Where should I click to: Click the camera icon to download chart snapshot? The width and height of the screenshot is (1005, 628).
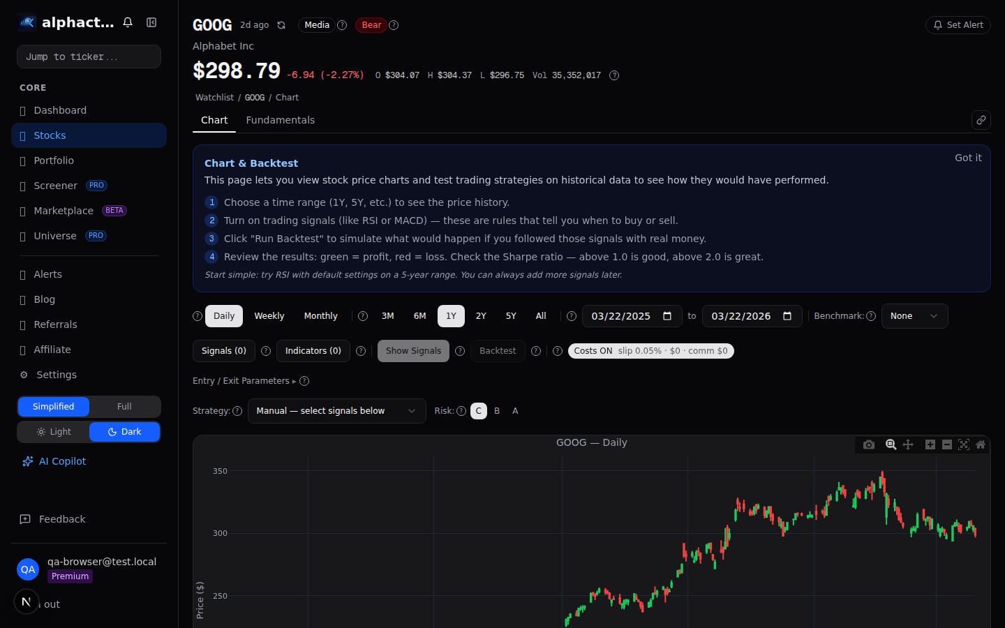point(869,444)
